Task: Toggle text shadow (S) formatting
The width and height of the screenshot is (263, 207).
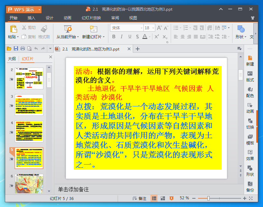Action: [x=137, y=37]
